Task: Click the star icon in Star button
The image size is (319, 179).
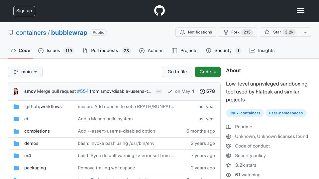Action: (267, 32)
